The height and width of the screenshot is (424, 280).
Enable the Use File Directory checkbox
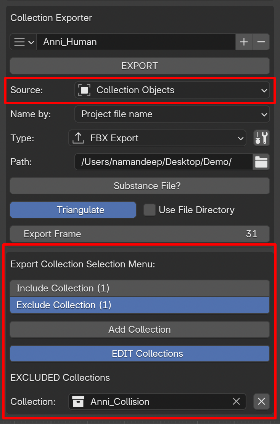coord(150,210)
